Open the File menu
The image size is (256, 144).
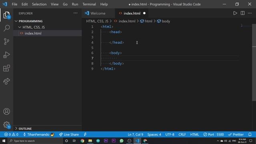click(x=14, y=4)
